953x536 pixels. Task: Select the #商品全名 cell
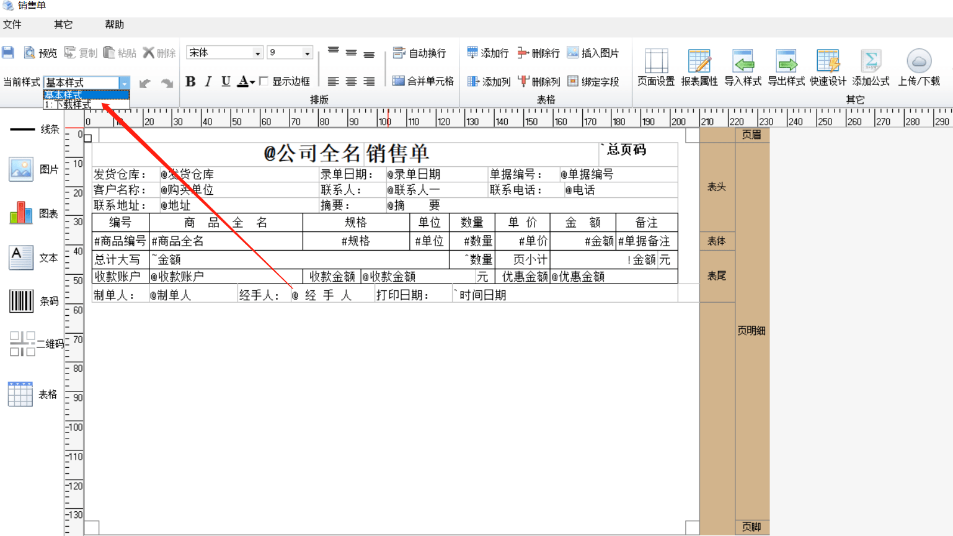click(x=226, y=241)
